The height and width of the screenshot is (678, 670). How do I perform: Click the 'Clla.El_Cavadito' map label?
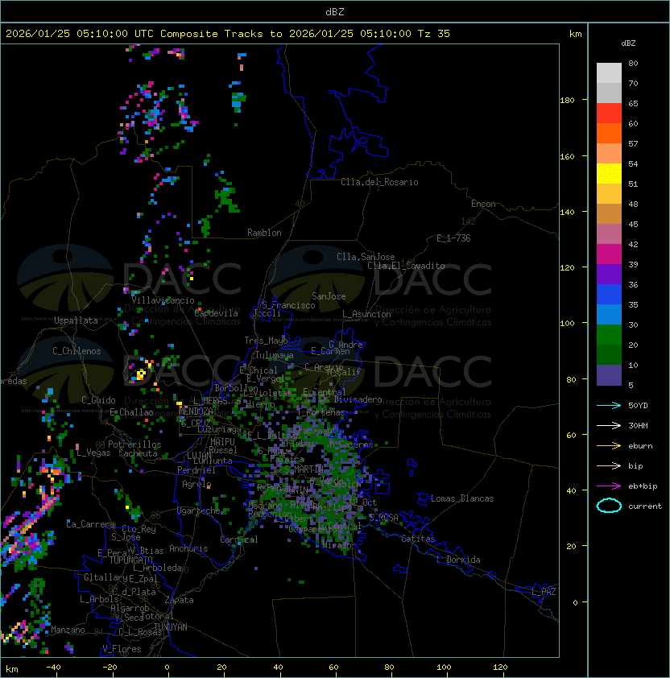click(x=406, y=266)
